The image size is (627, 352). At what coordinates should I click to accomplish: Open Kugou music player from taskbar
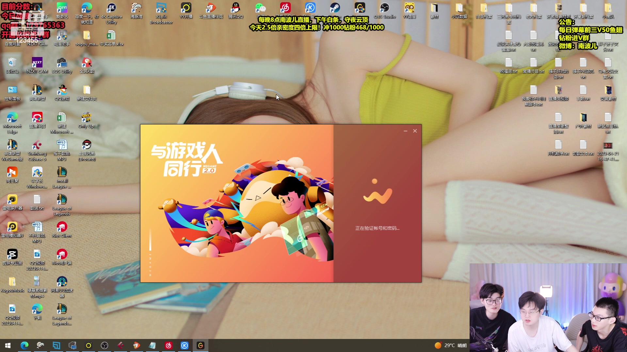(x=185, y=345)
